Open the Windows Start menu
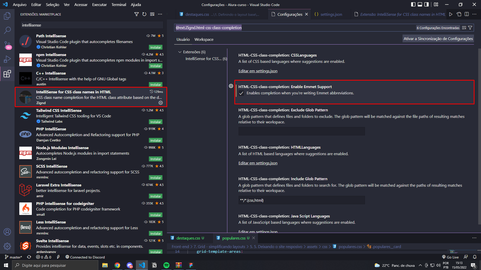Viewport: 481px width, 270px height. point(6,265)
